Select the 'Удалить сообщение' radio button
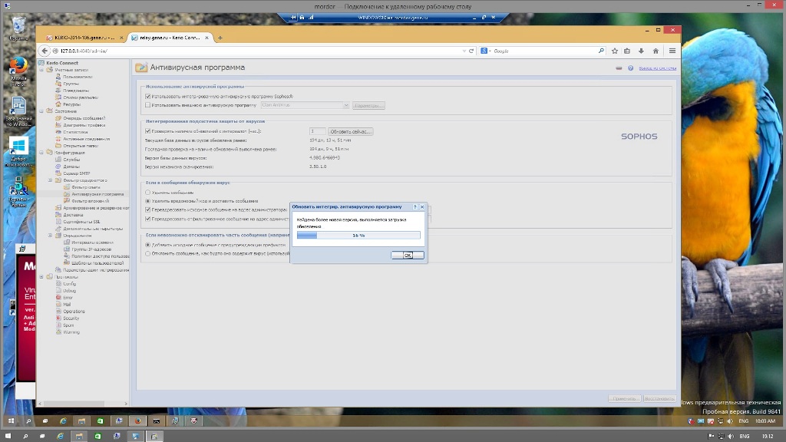The width and height of the screenshot is (786, 442). click(x=147, y=193)
